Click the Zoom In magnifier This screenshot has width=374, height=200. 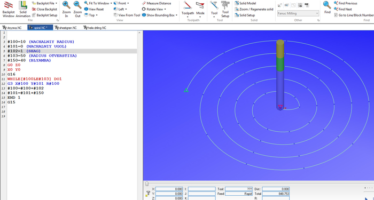[x=67, y=10]
